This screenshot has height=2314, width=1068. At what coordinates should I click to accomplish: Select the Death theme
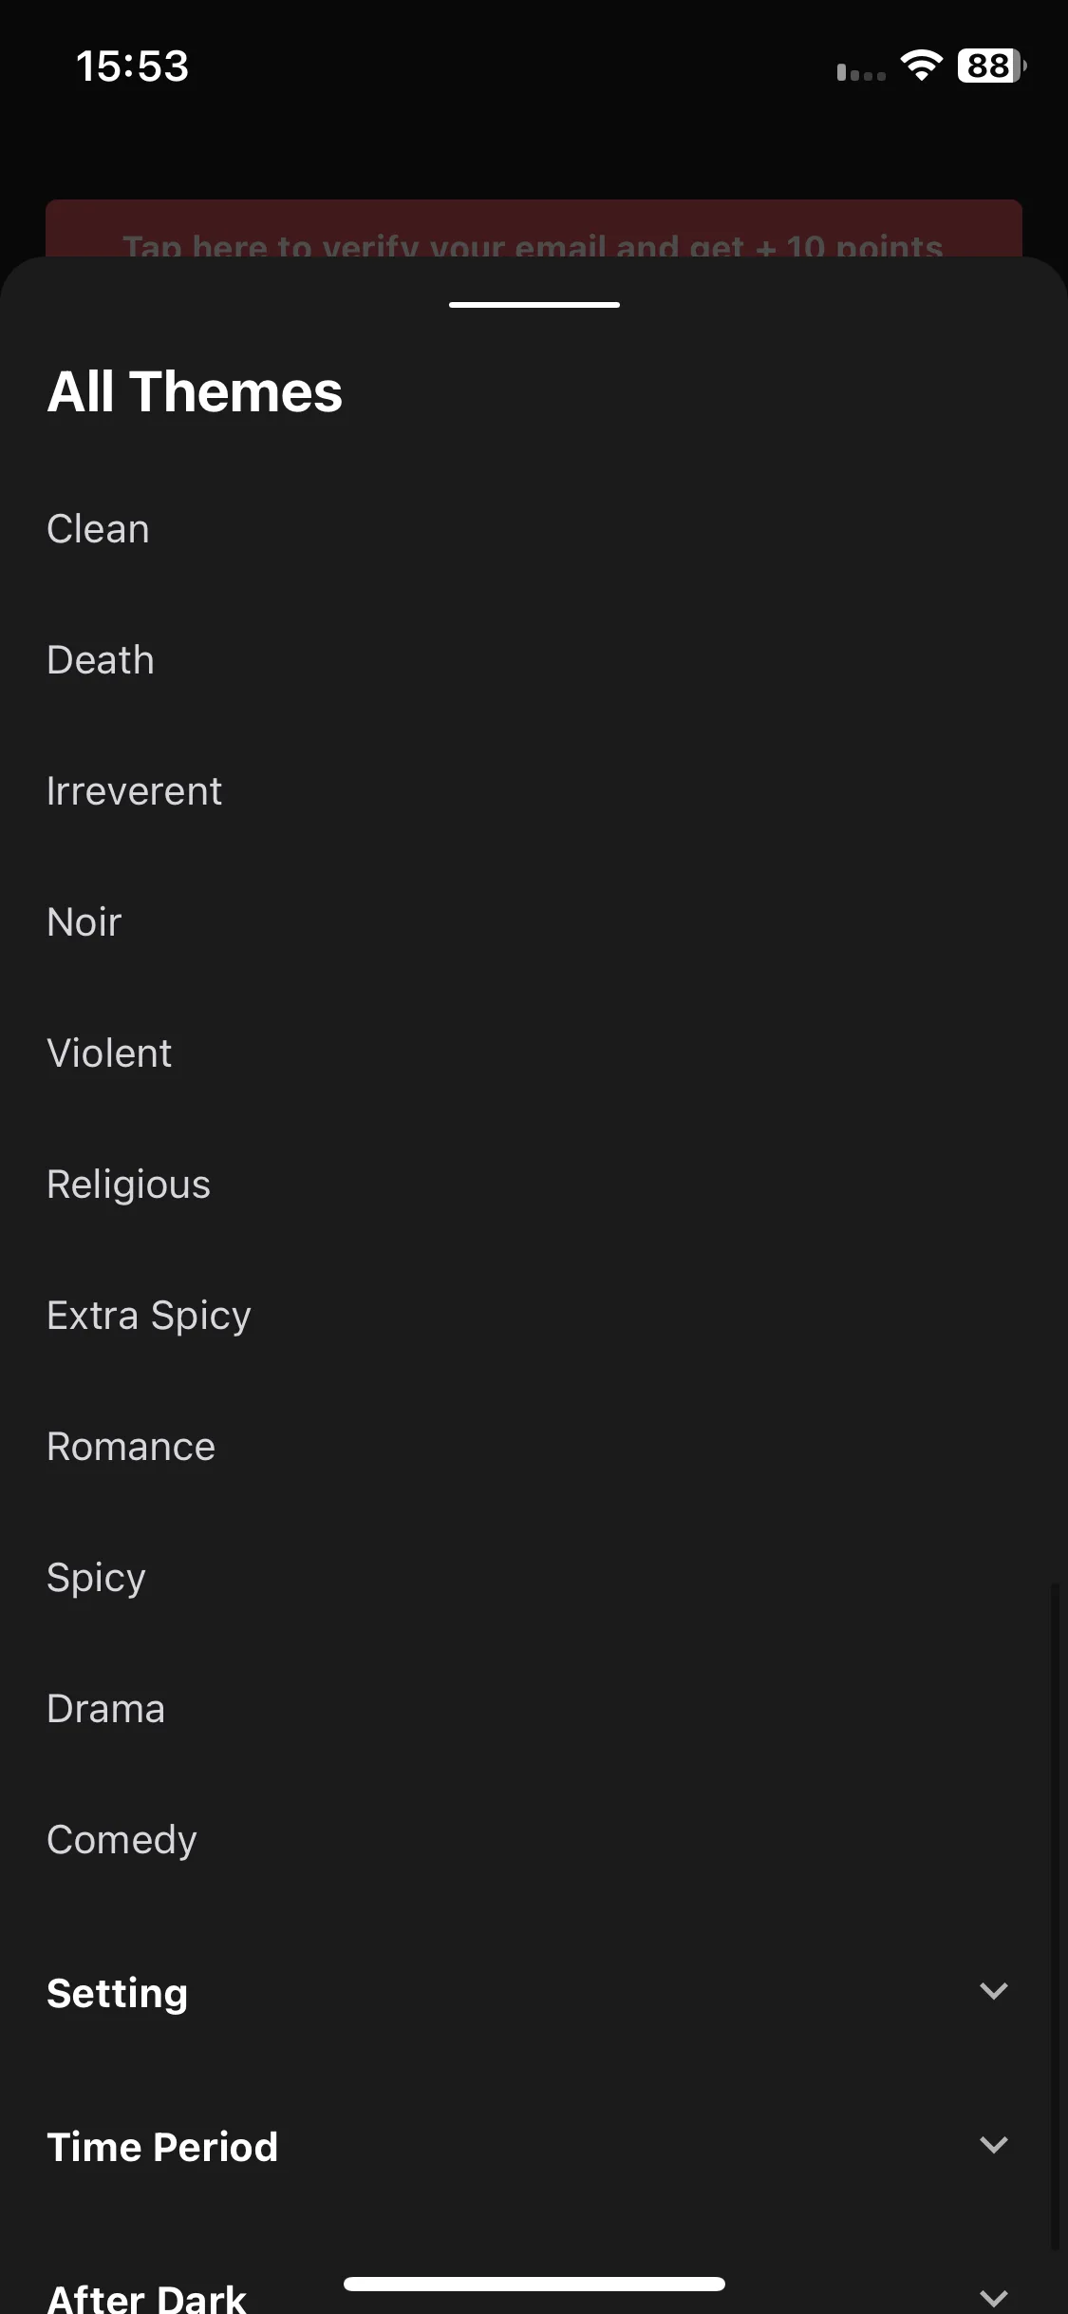(101, 660)
